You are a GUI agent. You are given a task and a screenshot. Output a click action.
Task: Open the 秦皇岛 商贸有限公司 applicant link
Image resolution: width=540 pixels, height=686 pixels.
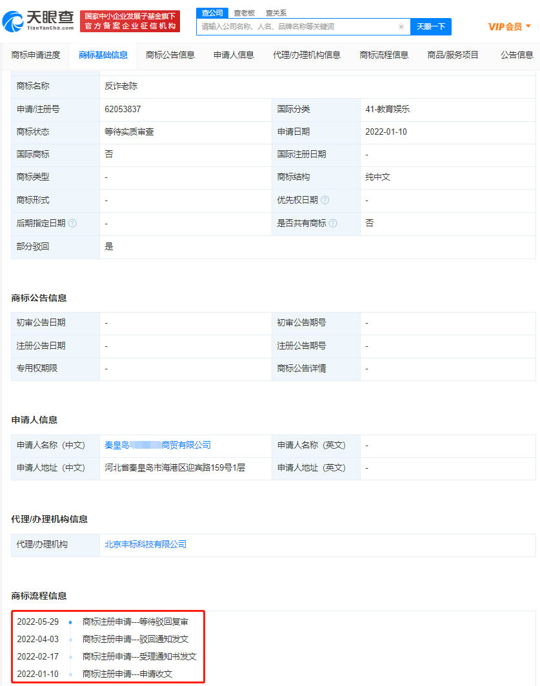pyautogui.click(x=157, y=445)
